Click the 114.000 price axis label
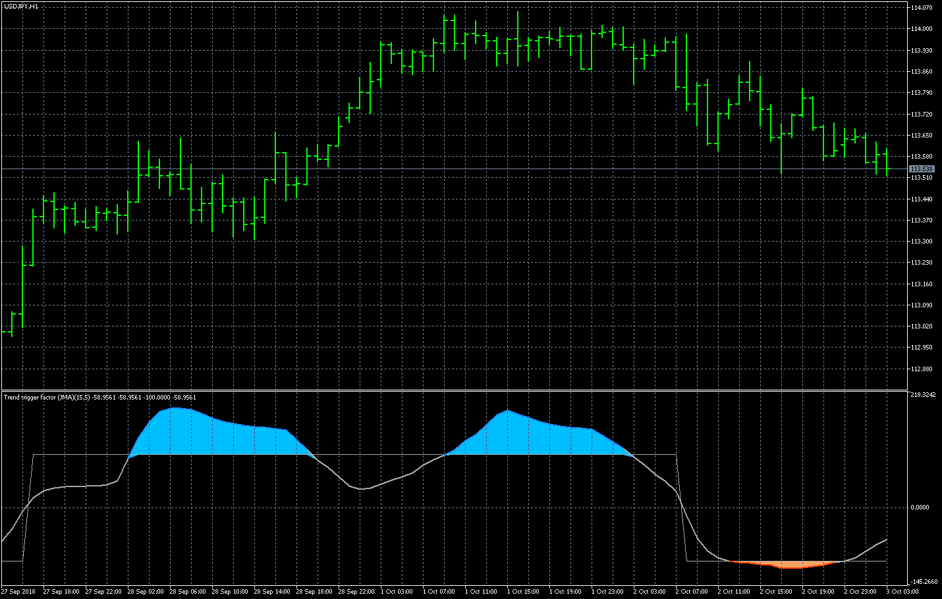942x599 pixels. 922,29
